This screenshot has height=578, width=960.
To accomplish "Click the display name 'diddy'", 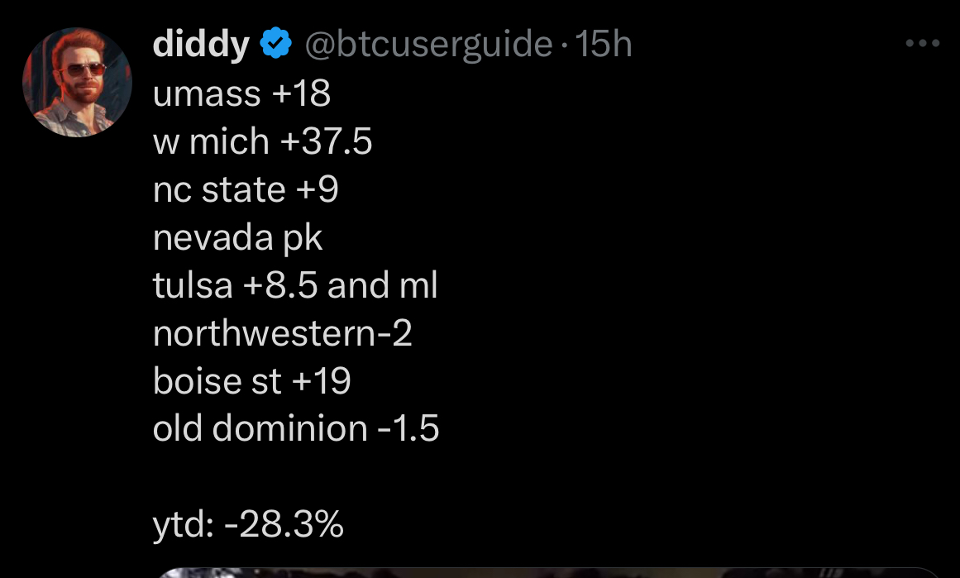I will coord(201,45).
